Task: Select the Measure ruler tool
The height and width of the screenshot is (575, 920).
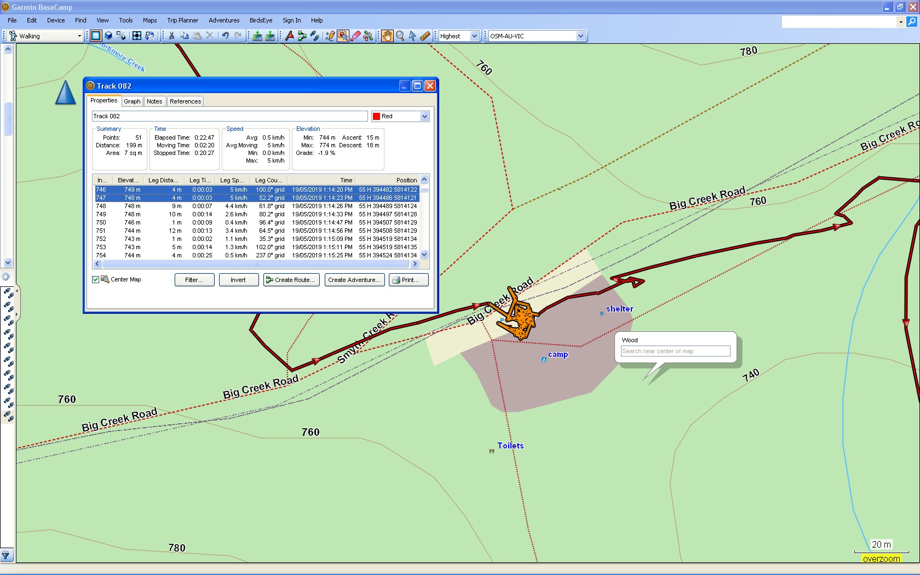Action: tap(425, 36)
